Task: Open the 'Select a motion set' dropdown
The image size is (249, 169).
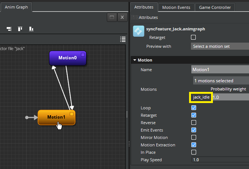Action: coord(220,46)
